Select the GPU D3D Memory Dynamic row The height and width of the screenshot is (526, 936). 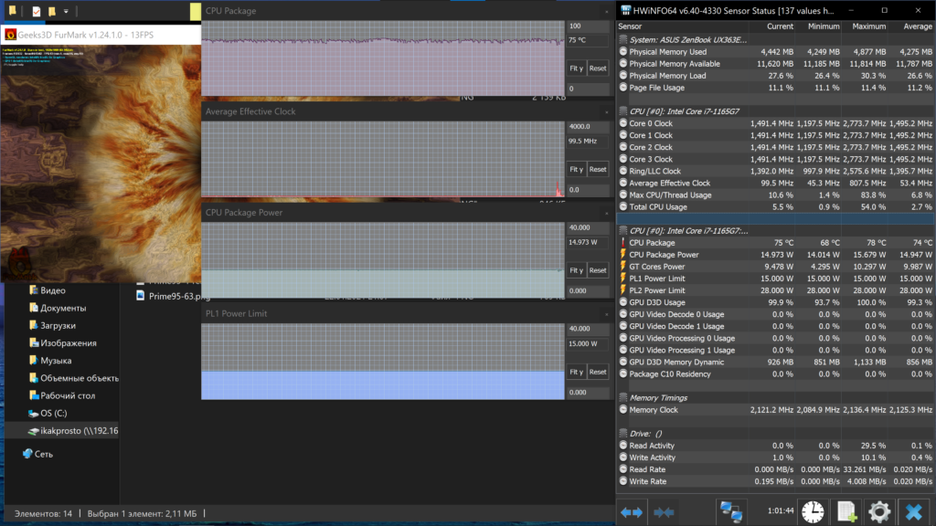[x=775, y=362]
